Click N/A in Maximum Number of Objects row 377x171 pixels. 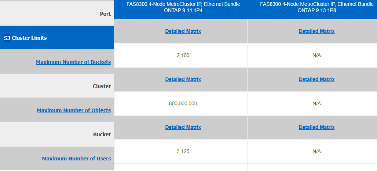[316, 103]
